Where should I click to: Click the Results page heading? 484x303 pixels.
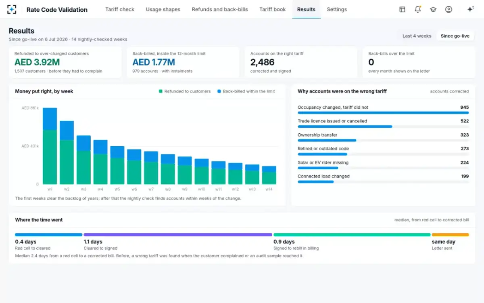point(21,31)
